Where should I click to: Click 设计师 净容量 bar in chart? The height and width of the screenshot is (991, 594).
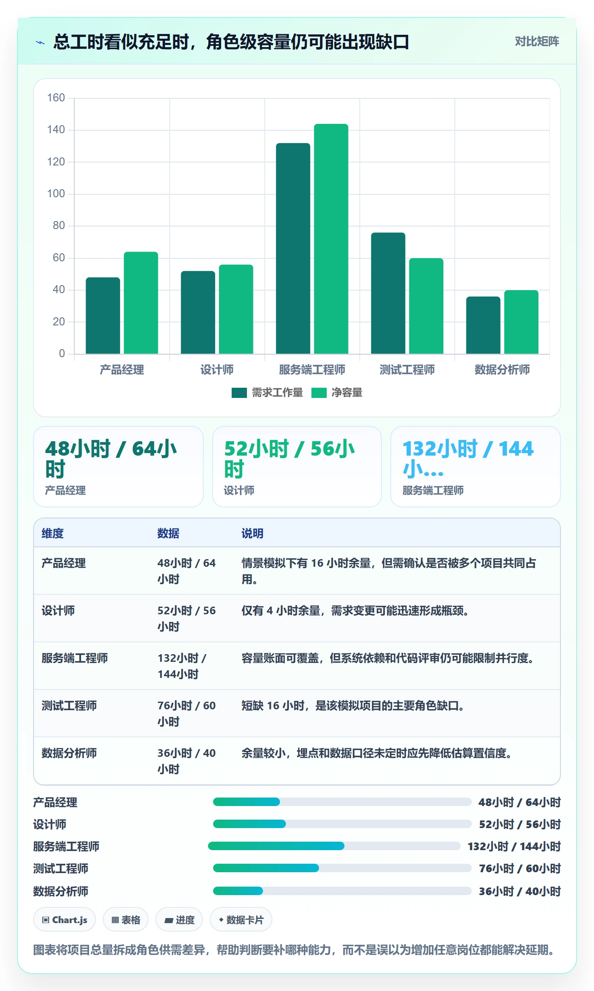pos(236,309)
